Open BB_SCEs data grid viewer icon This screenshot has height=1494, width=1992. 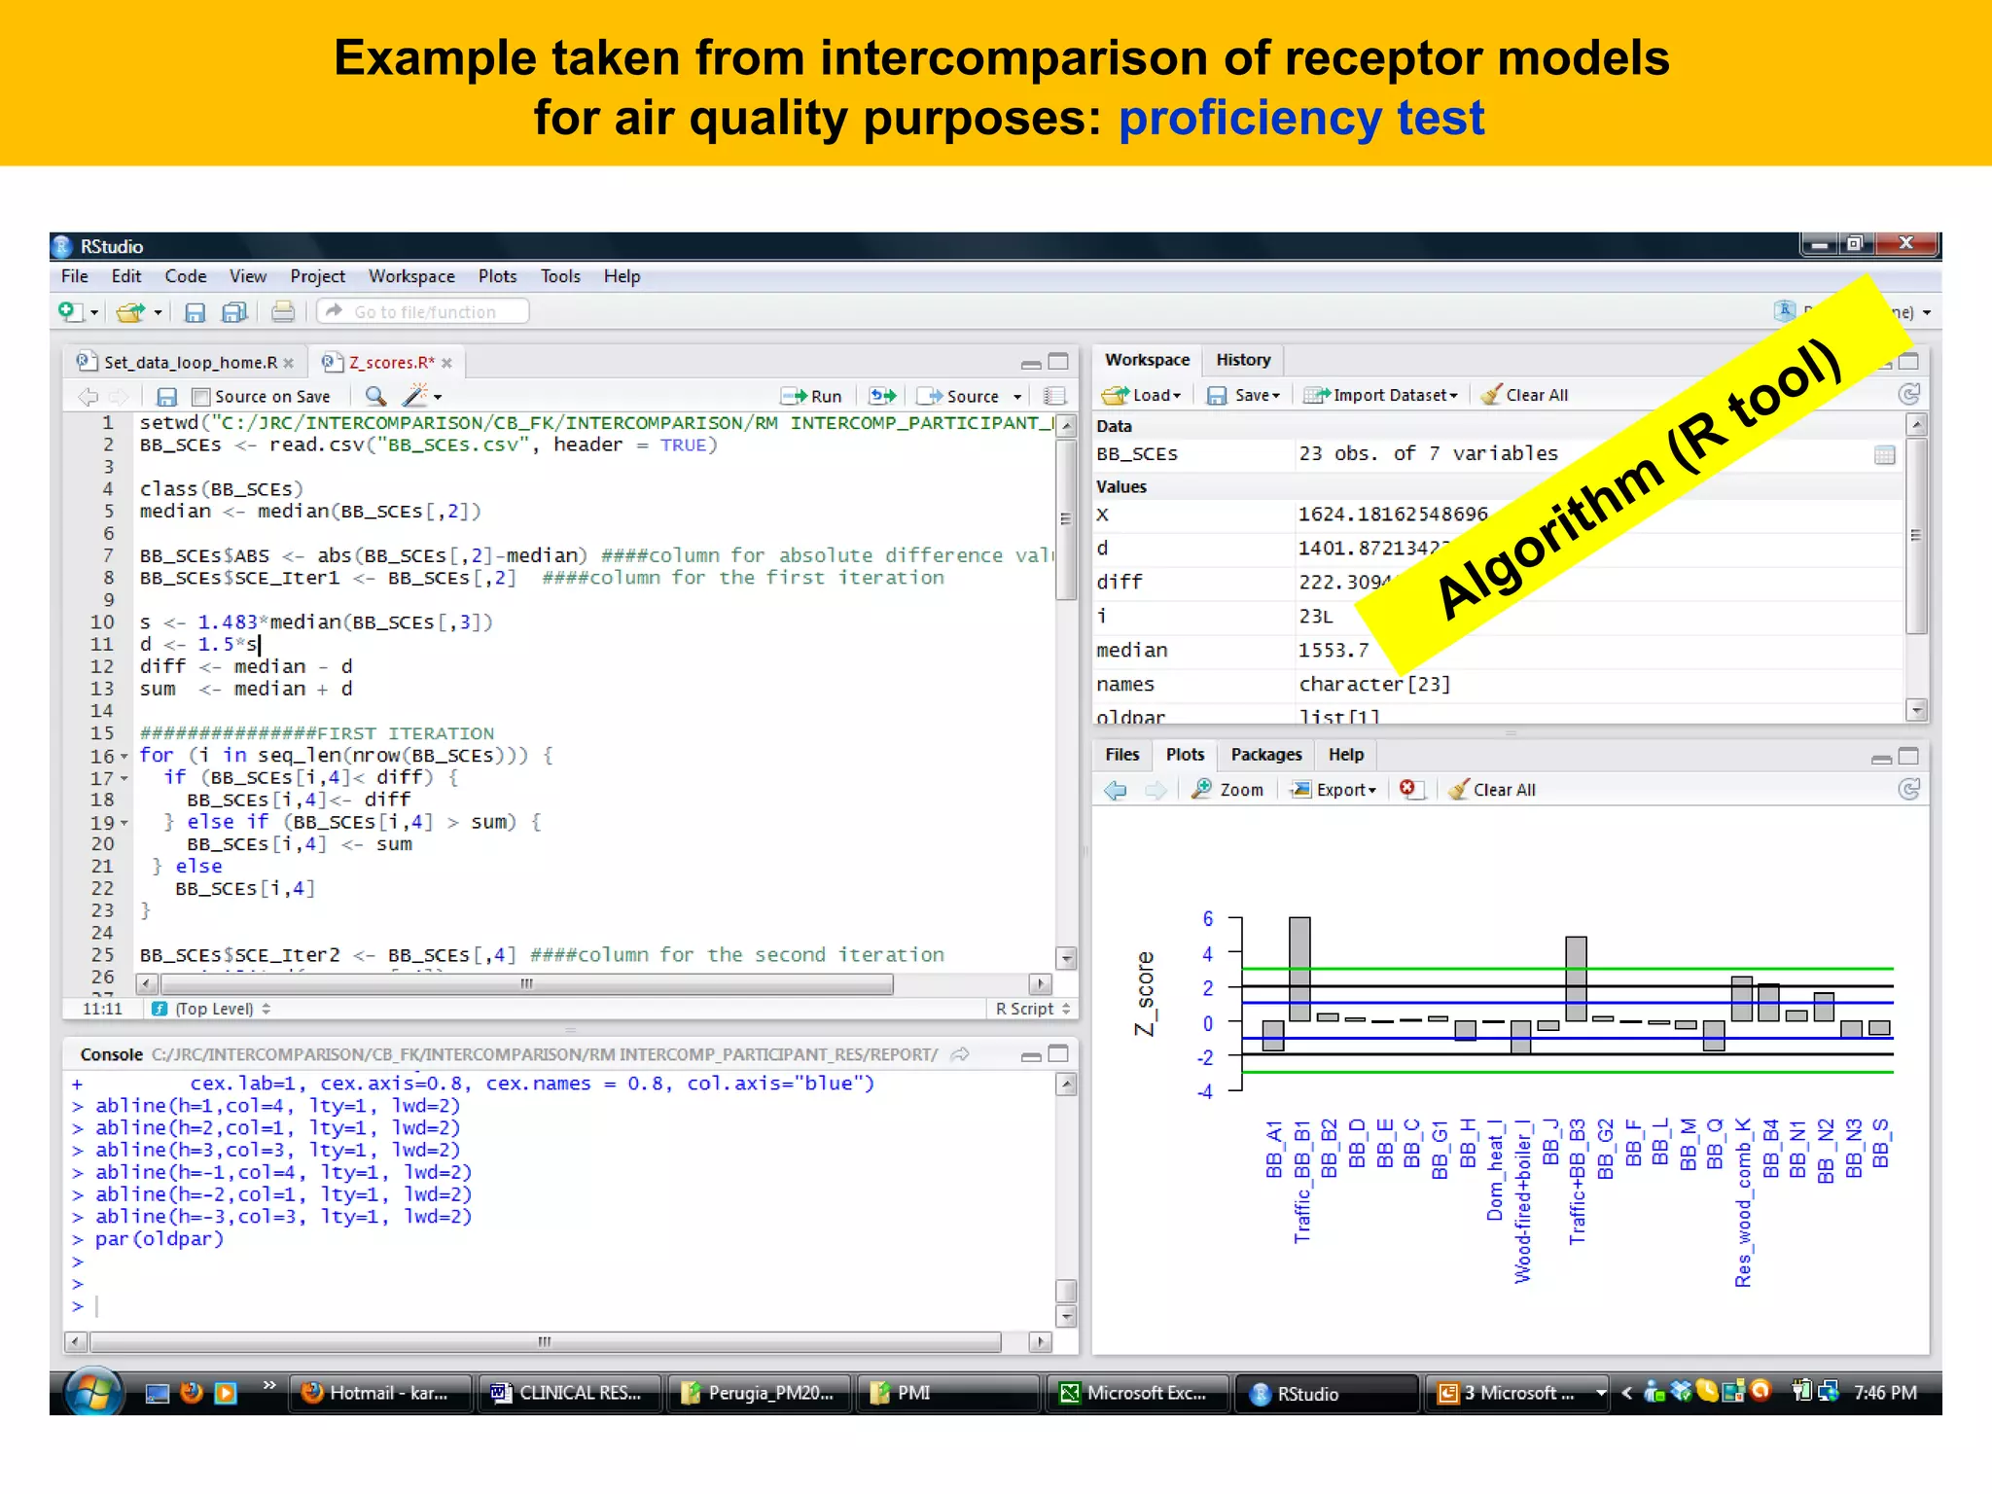coord(1884,455)
